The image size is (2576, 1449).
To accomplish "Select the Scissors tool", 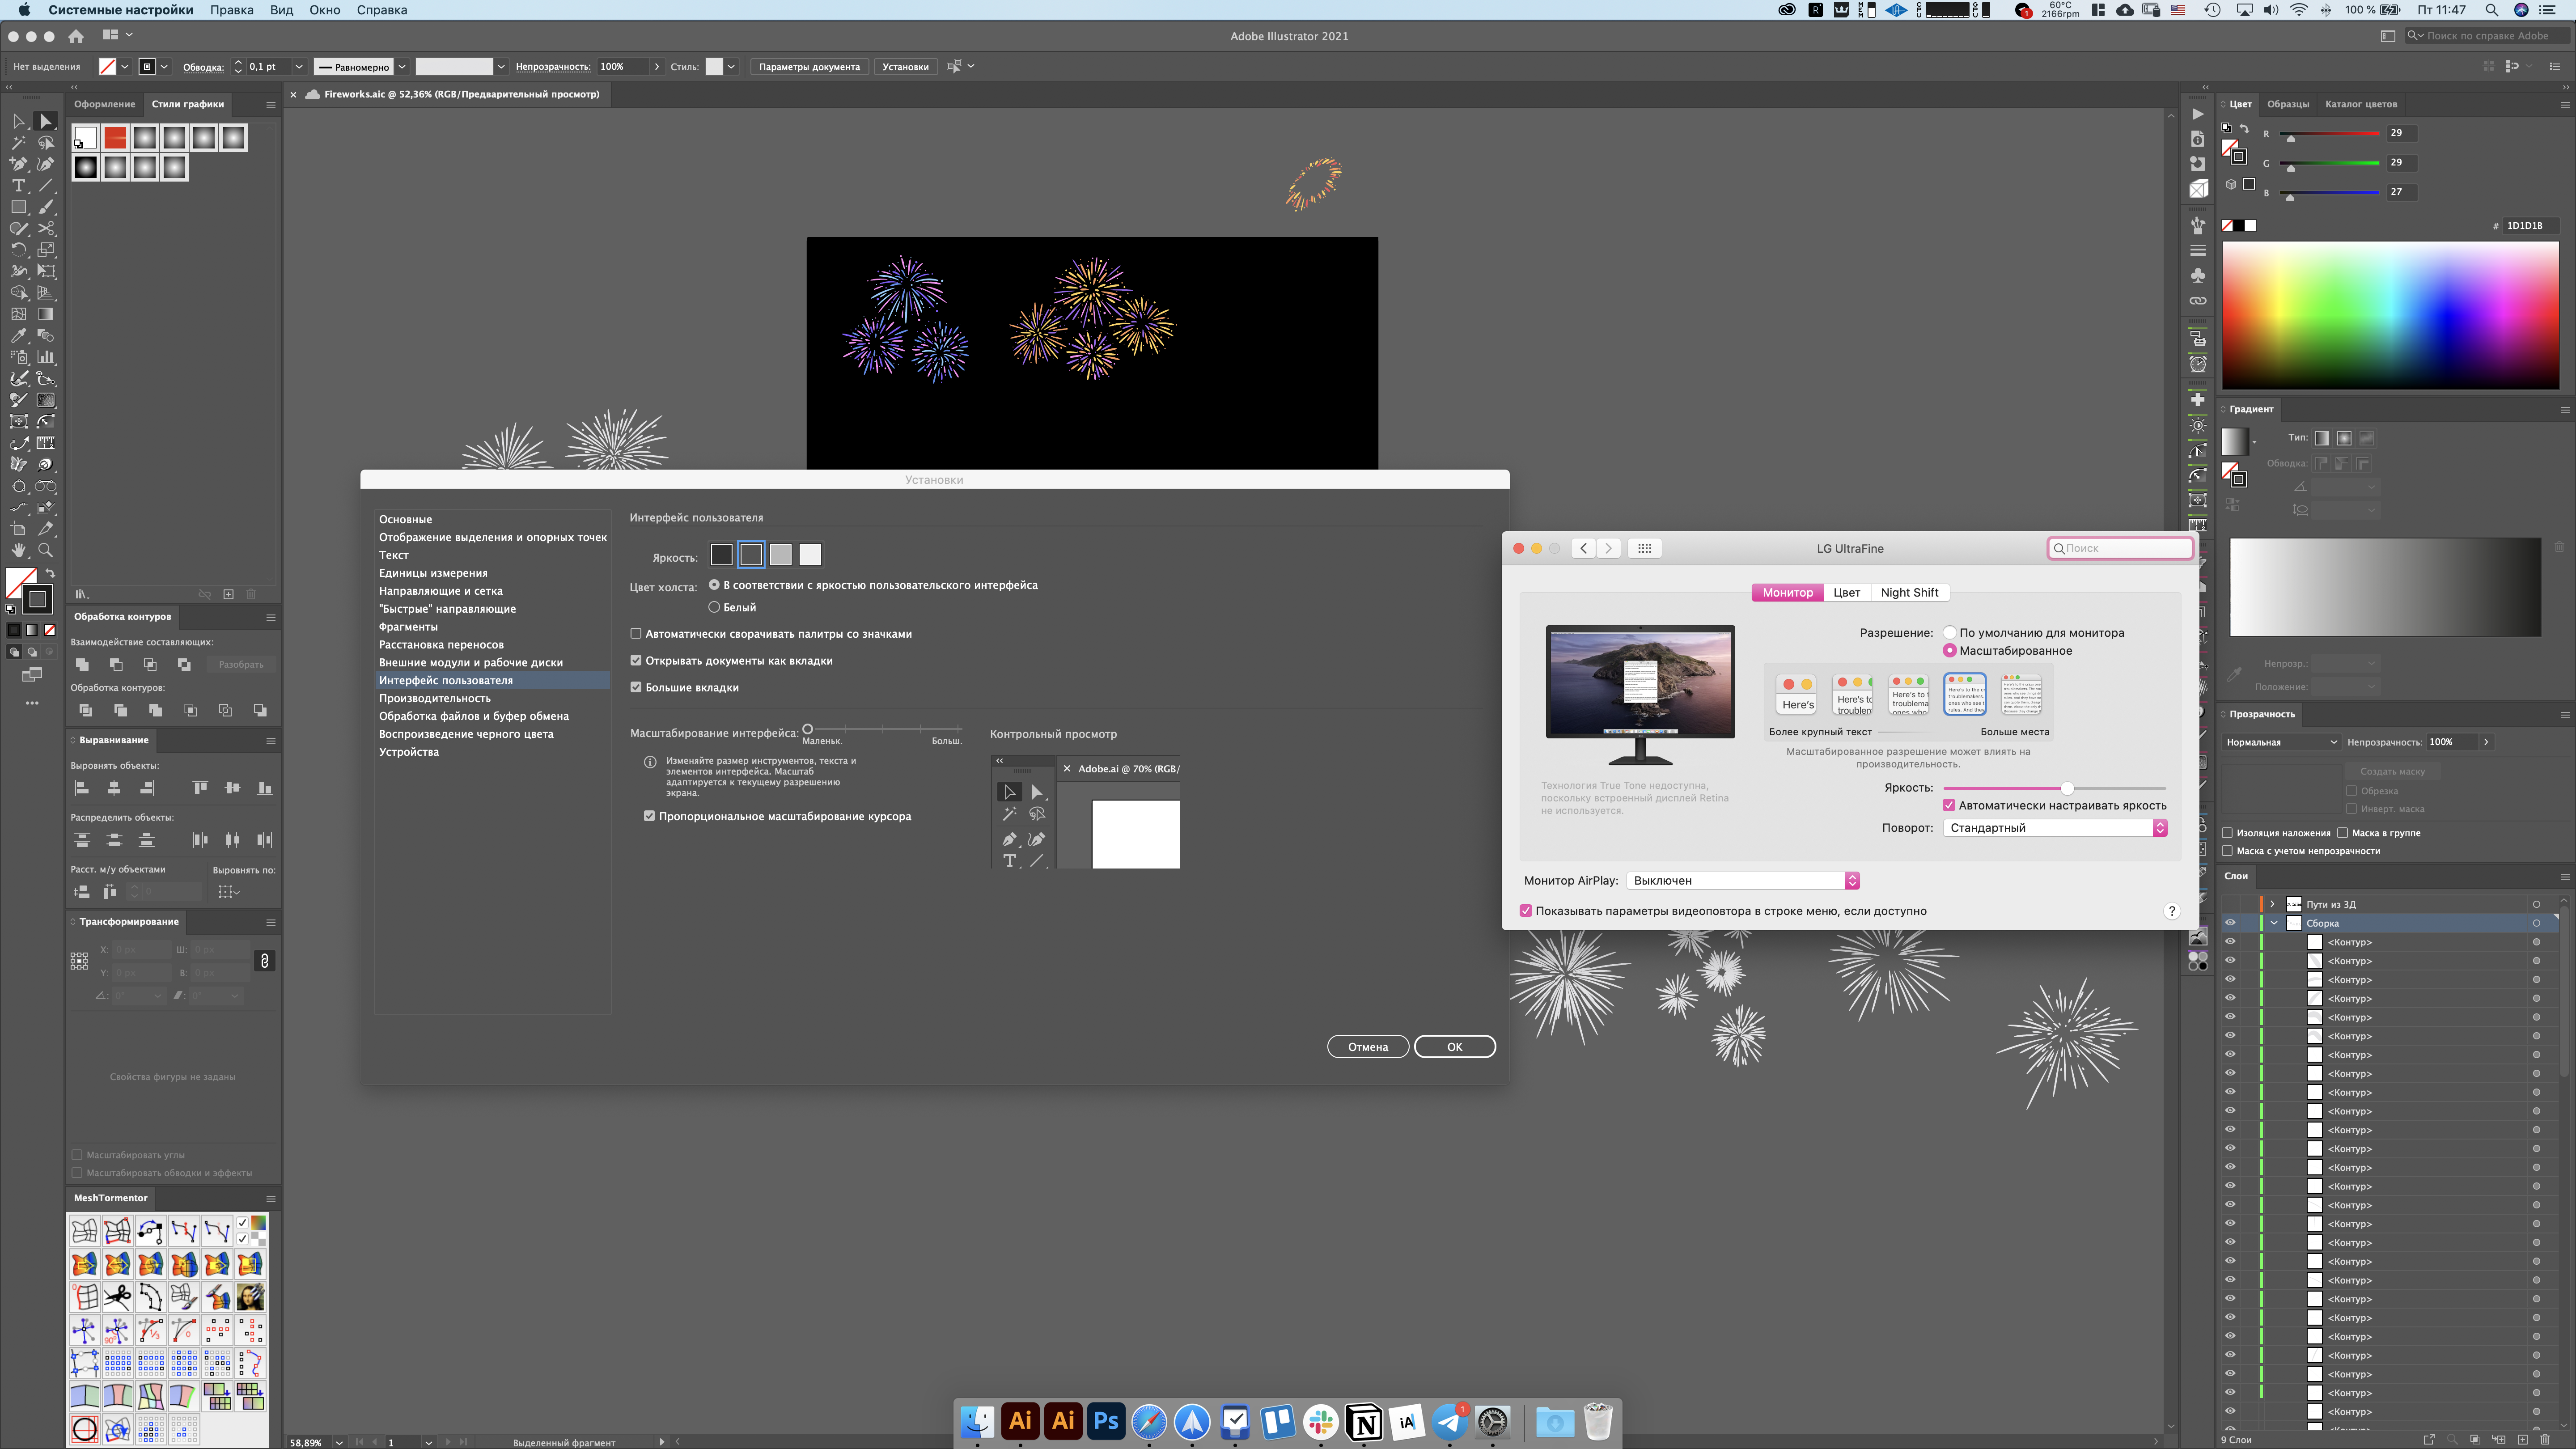I will point(46,229).
